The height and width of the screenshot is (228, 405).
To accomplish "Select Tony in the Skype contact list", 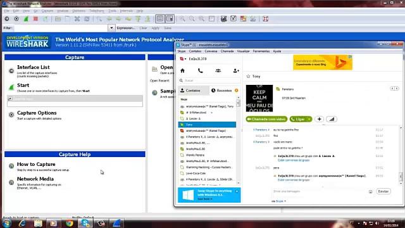I will click(207, 125).
